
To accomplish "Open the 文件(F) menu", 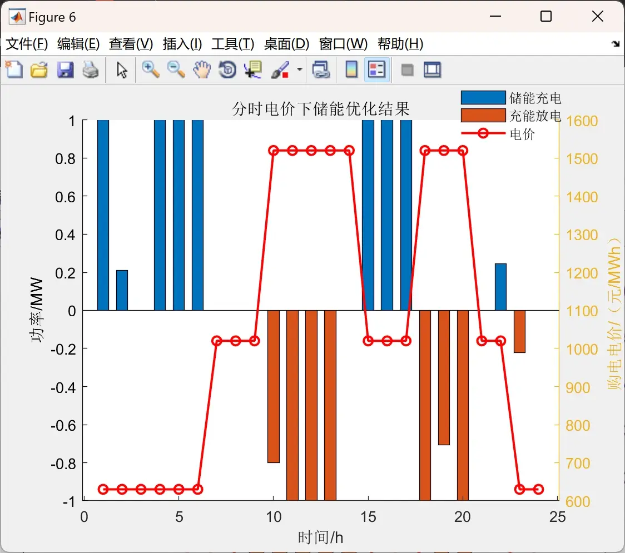I will (x=27, y=44).
